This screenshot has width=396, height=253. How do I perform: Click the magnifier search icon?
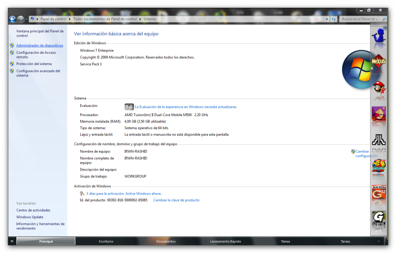[x=384, y=19]
